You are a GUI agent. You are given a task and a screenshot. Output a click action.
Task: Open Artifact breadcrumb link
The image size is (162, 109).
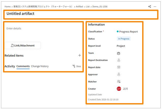click(79, 6)
